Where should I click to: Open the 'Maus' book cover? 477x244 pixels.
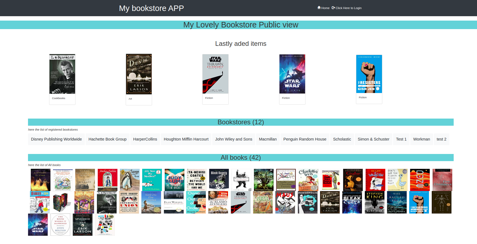pos(285,202)
